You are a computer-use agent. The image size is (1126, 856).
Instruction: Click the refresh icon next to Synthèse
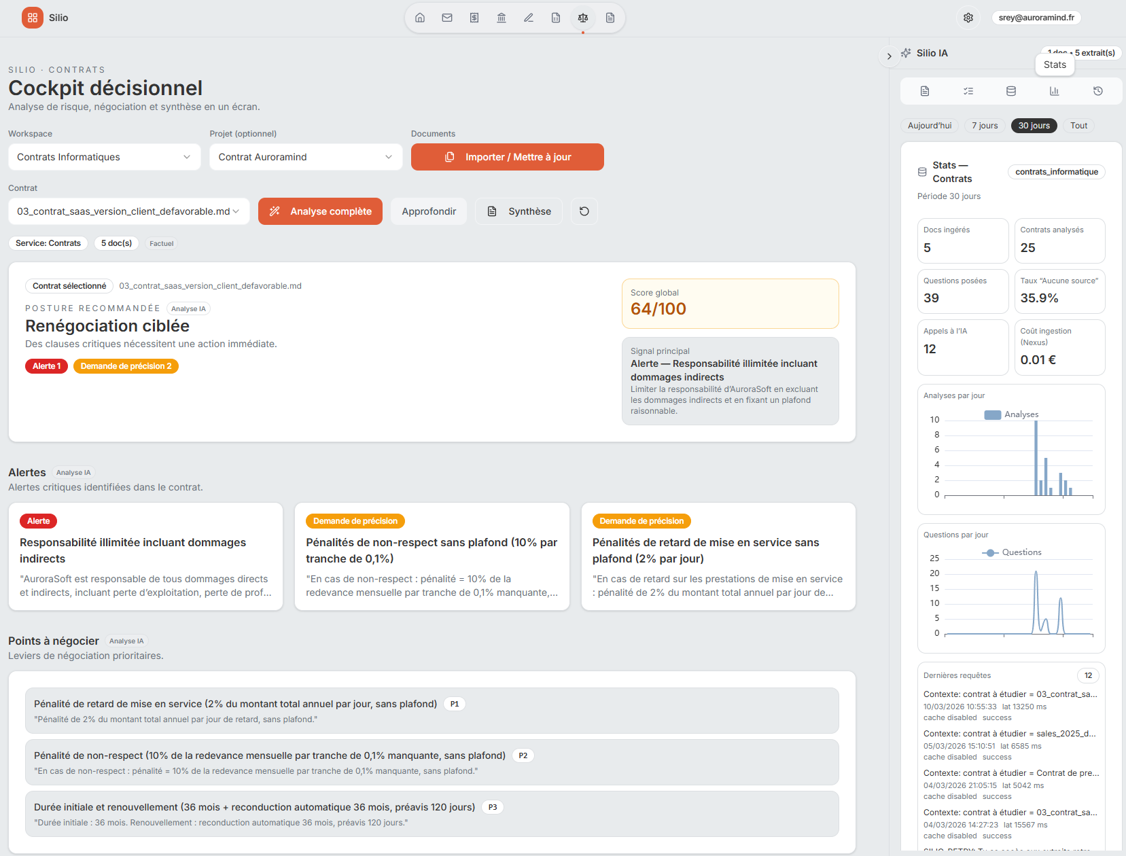(584, 211)
